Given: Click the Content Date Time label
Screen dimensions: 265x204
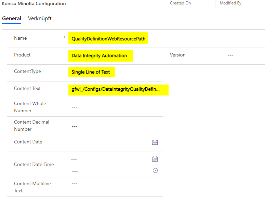Looking at the screenshot, I should click(x=34, y=164).
